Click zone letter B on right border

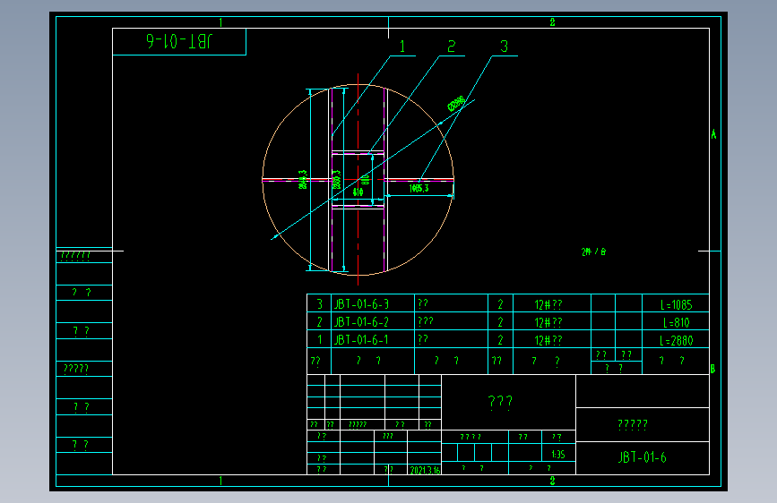point(712,369)
